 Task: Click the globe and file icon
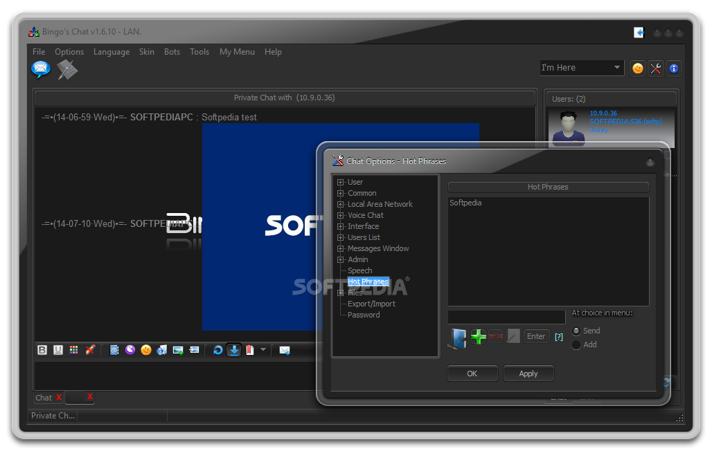pyautogui.click(x=161, y=350)
